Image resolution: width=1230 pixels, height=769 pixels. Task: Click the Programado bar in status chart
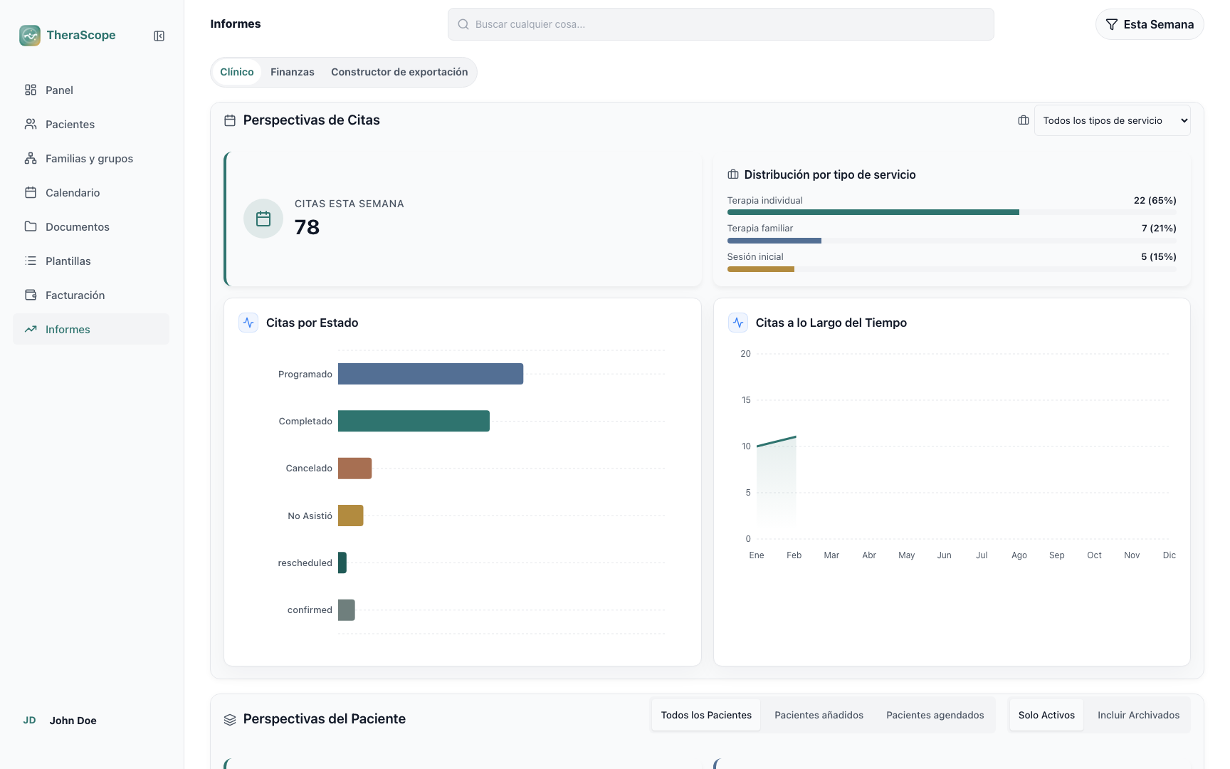pyautogui.click(x=431, y=374)
